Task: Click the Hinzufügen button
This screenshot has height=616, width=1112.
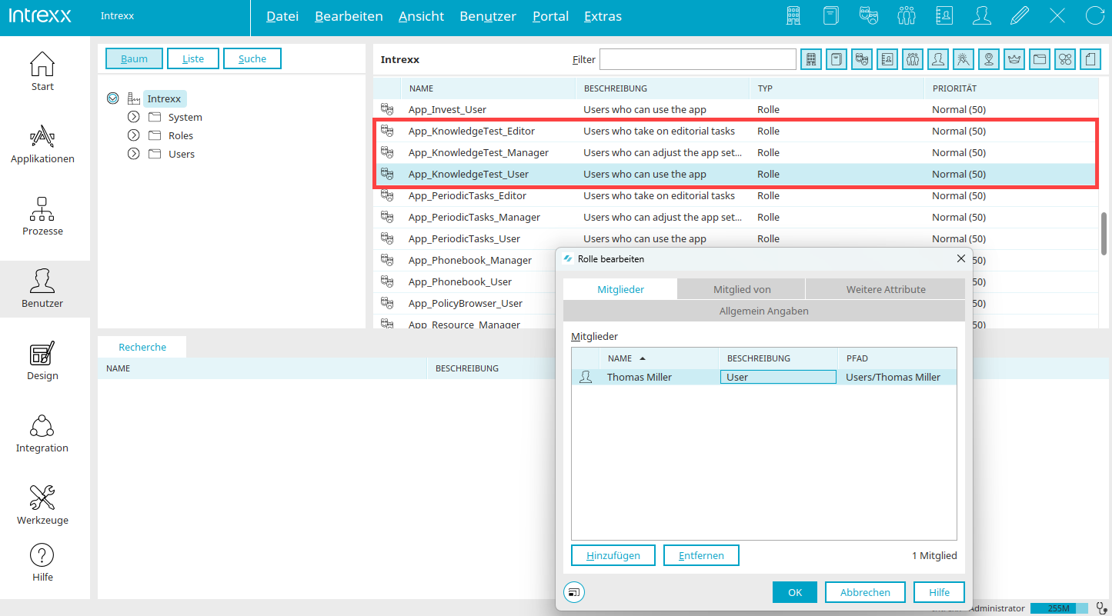Action: 613,555
